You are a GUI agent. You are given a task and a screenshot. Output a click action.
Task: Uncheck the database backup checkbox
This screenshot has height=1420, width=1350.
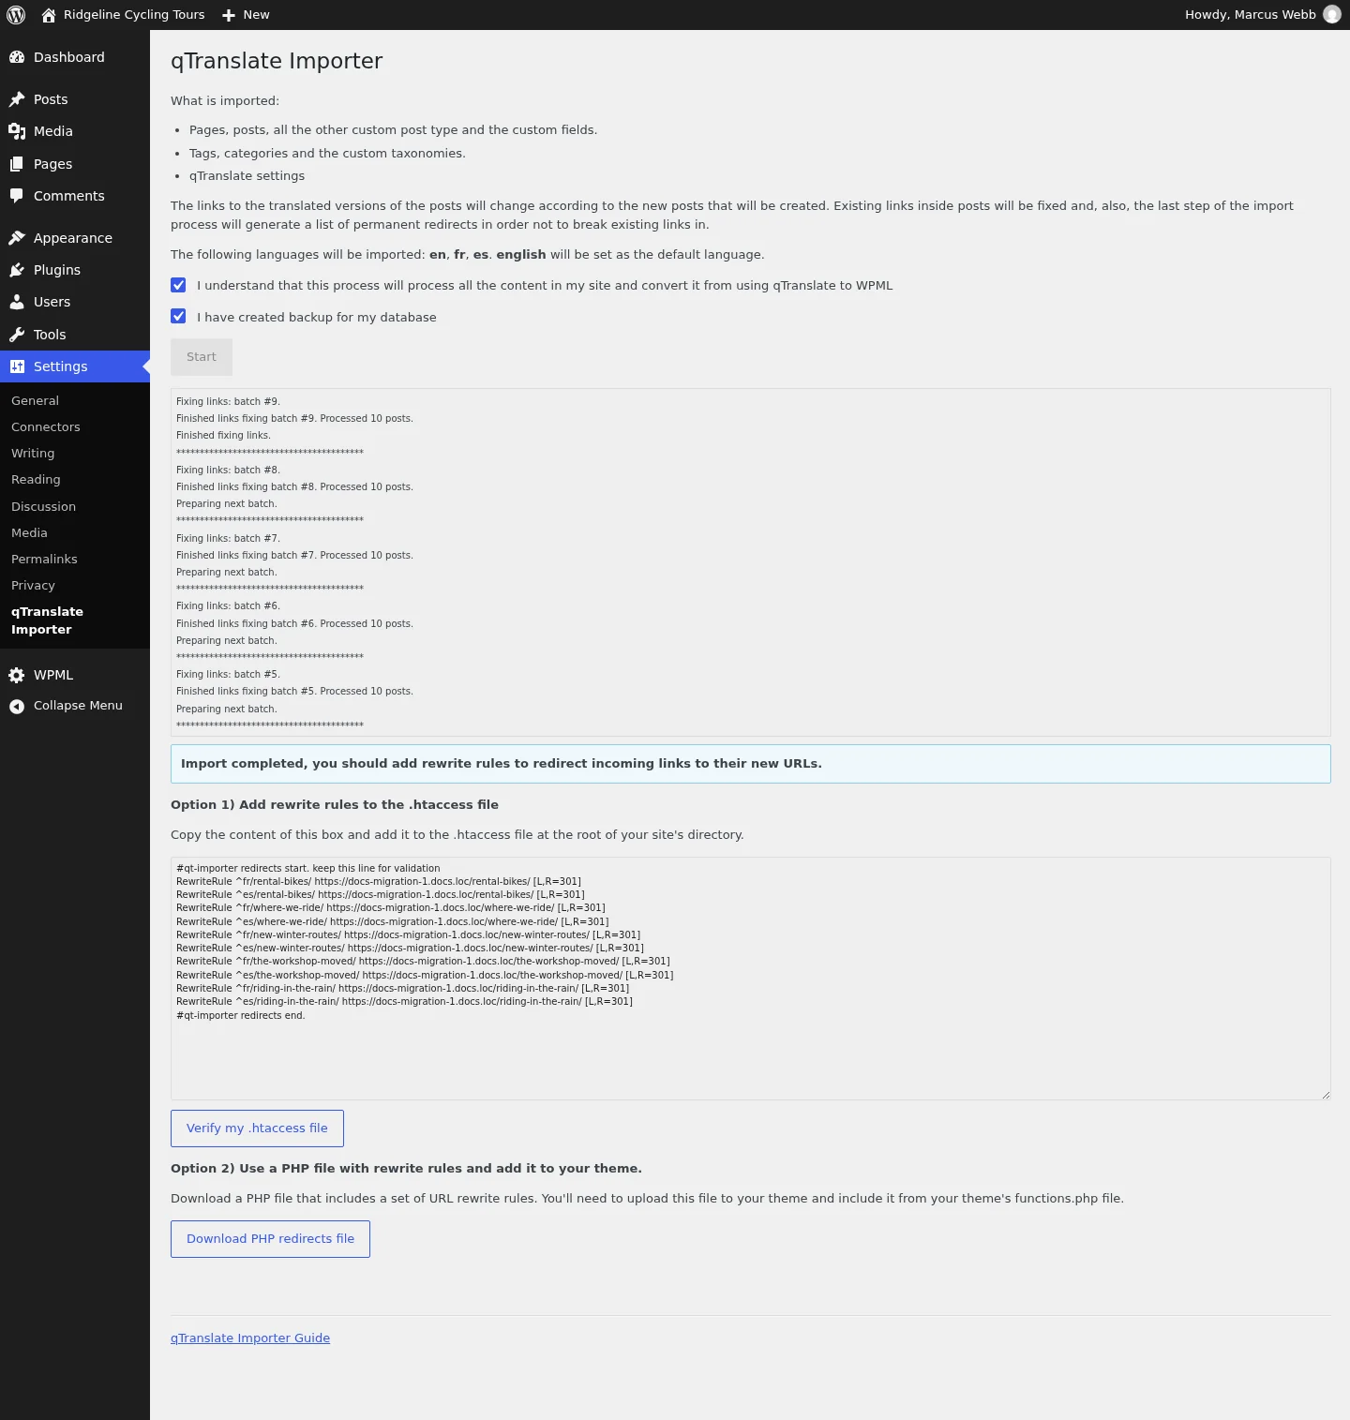(178, 317)
